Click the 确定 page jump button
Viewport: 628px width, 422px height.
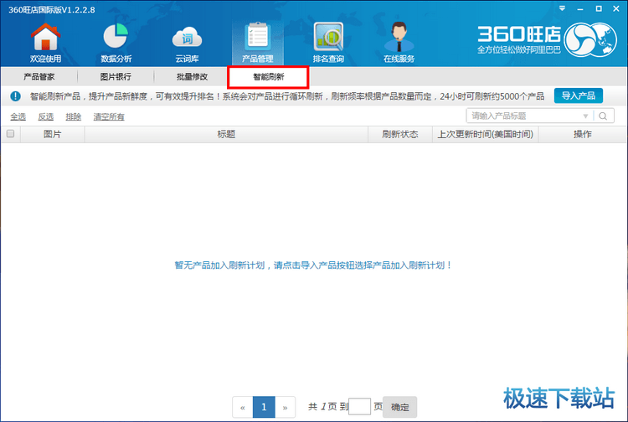pyautogui.click(x=399, y=407)
